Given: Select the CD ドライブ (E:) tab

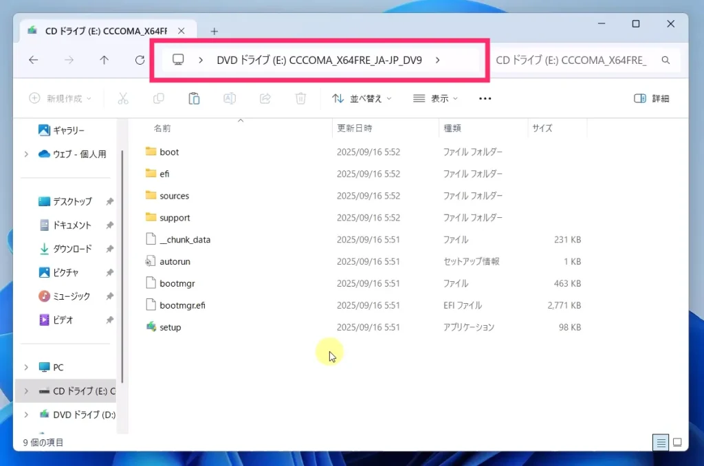Looking at the screenshot, I should 103,31.
